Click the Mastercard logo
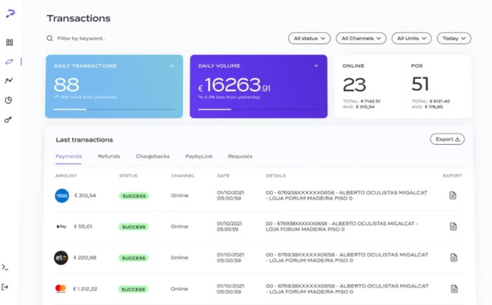This screenshot has width=492, height=305. tap(60, 288)
